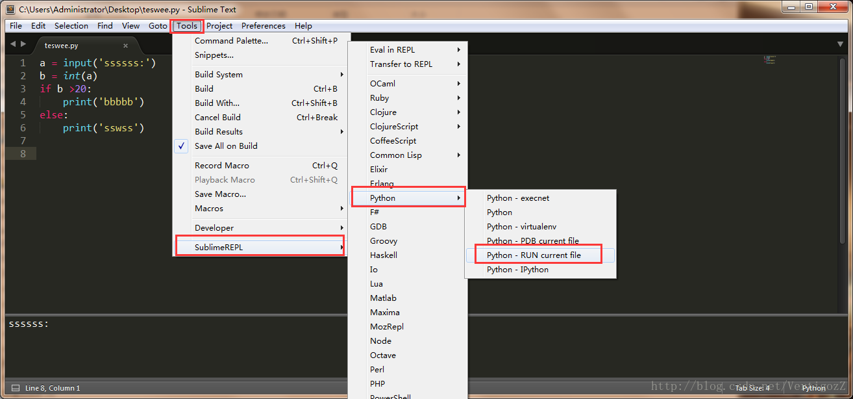Screen dimensions: 853x399
Task: Expand Eval in REPL submenu
Action: 408,50
